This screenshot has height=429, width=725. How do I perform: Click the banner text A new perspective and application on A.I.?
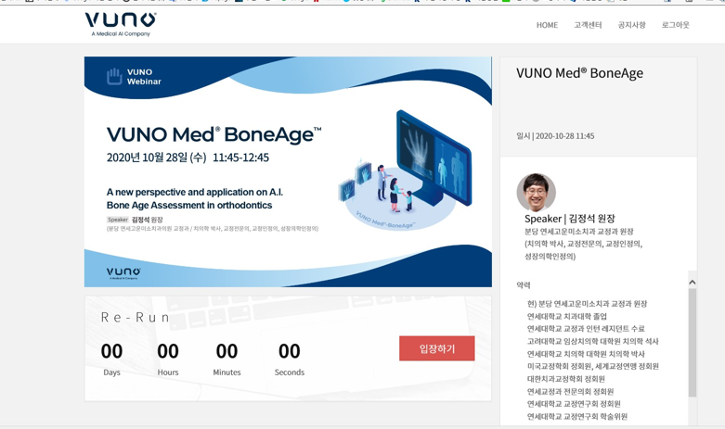[195, 192]
